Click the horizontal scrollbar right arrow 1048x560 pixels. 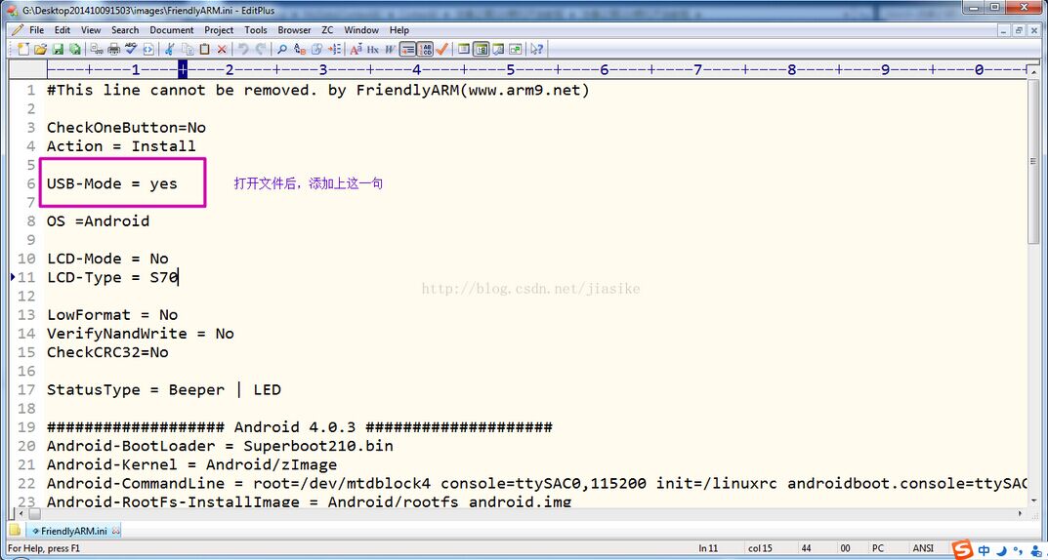coord(1020,514)
